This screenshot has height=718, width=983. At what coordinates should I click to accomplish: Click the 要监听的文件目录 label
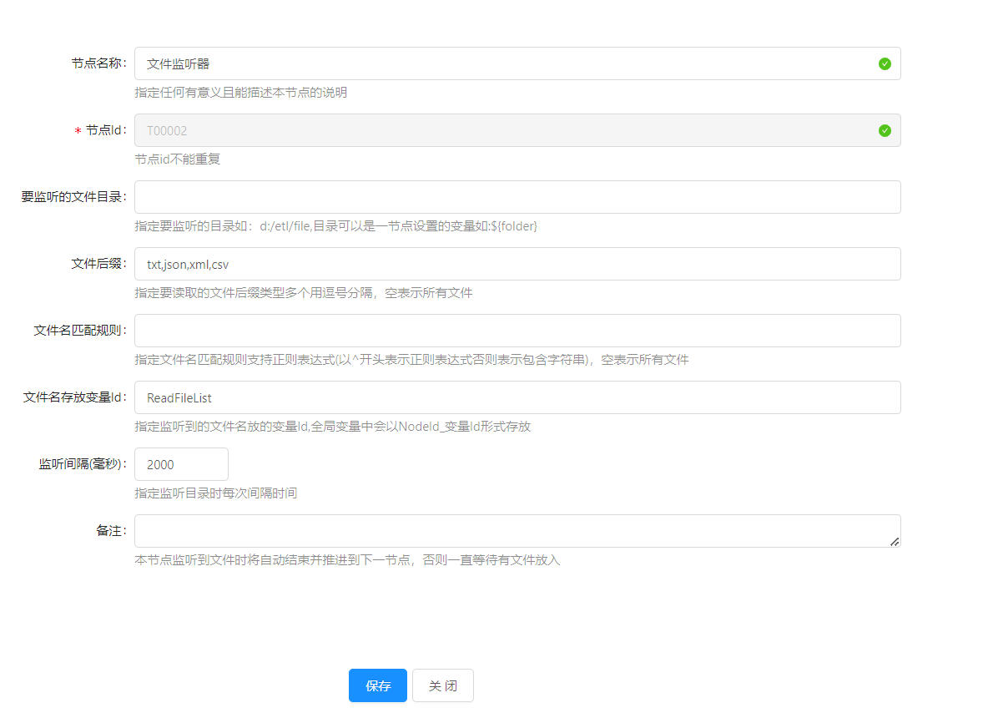73,197
